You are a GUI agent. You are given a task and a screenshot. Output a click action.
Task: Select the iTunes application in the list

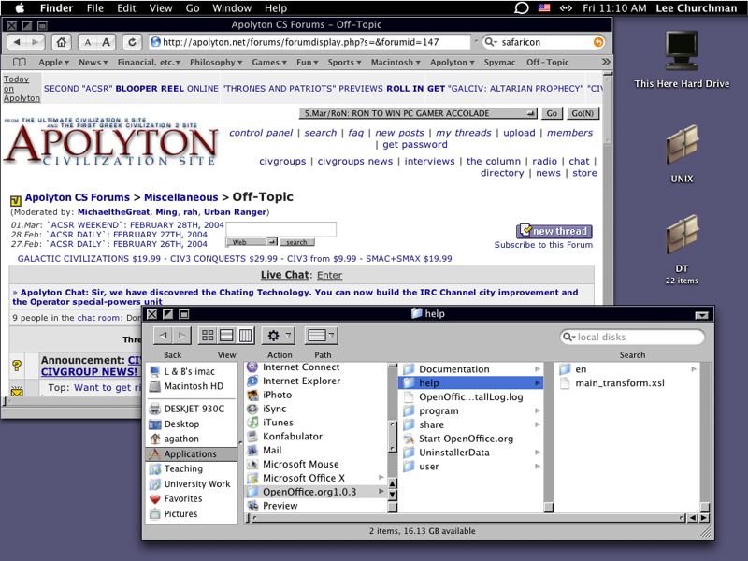(278, 423)
